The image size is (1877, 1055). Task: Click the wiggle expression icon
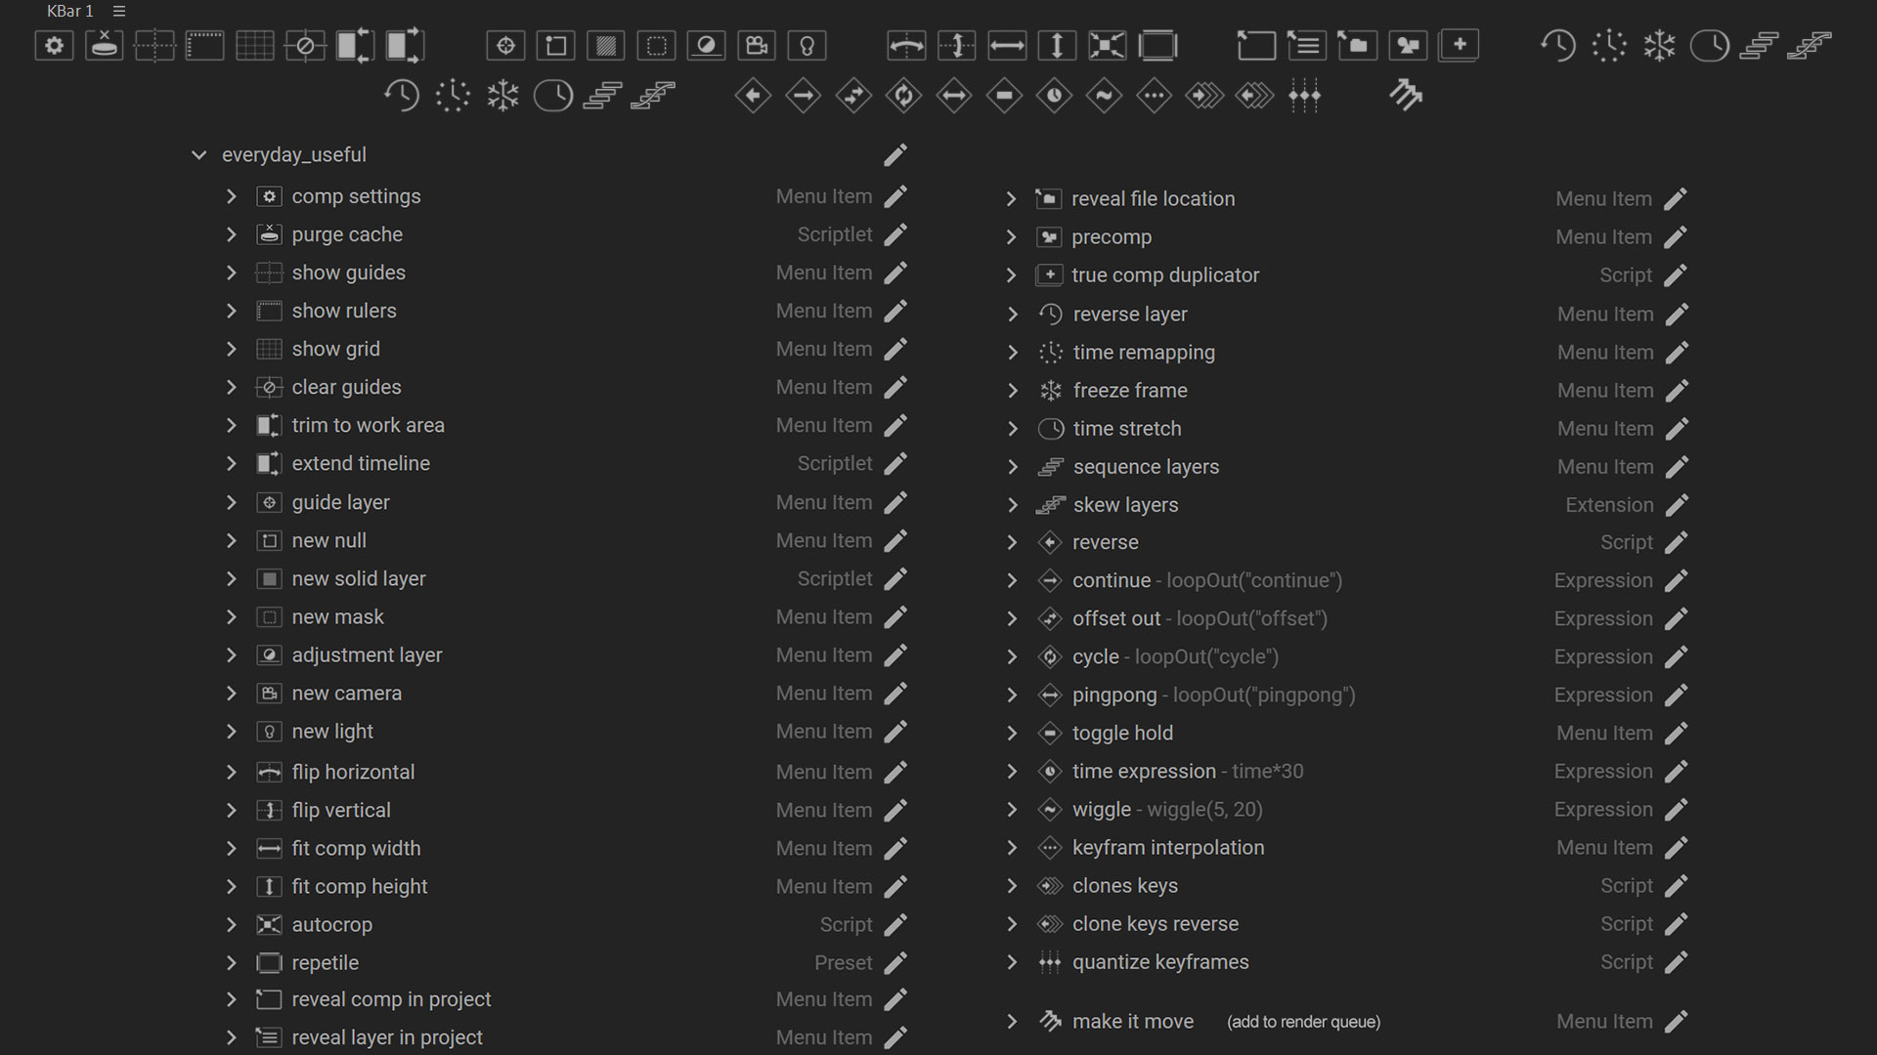[x=1051, y=809]
